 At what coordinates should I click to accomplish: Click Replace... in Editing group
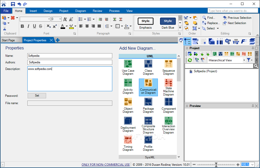(x=211, y=23)
